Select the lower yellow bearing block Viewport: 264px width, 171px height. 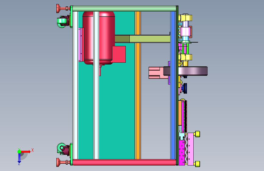click(x=187, y=57)
